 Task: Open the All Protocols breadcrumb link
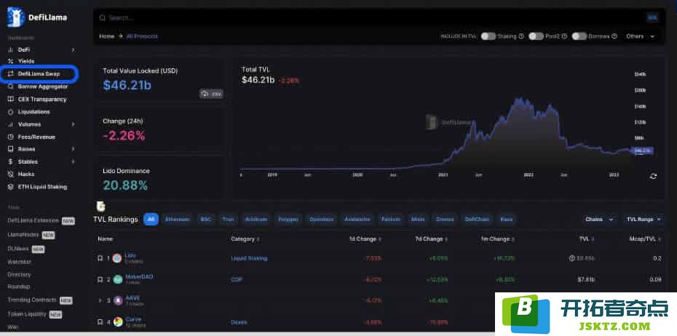coord(142,36)
